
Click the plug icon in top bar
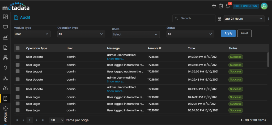tap(214, 6)
